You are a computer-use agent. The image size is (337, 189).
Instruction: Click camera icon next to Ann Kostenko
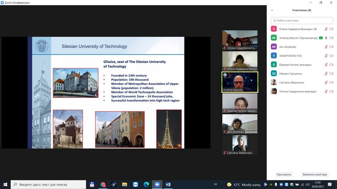click(x=332, y=47)
